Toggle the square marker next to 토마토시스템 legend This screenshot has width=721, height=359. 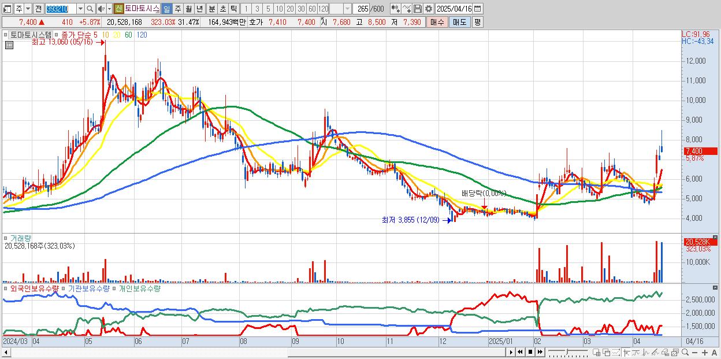[x=7, y=35]
